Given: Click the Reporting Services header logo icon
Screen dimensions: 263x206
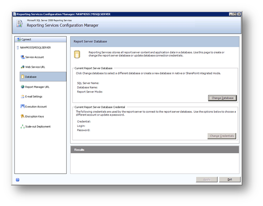Looking at the screenshot, I should 19,24.
